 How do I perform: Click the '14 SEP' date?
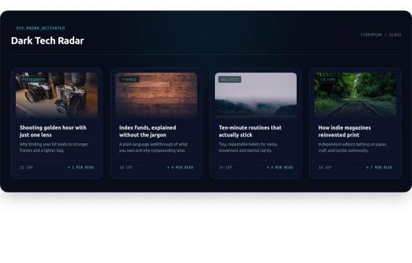225,167
